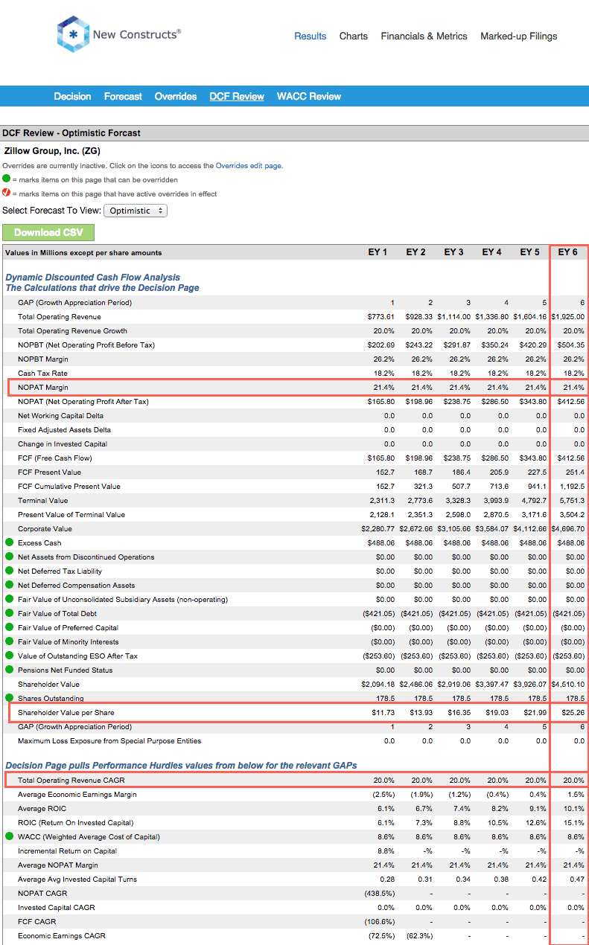This screenshot has width=589, height=945.
Task: Click the NOPAT Margin row label
Action: 44,387
